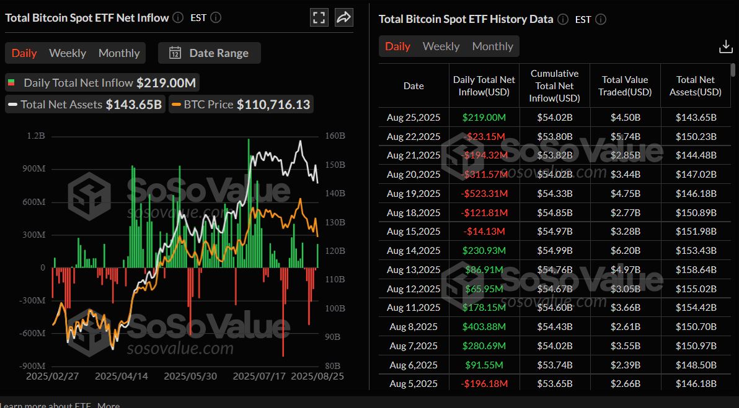Open the info icon beside History Data title
The width and height of the screenshot is (739, 408).
click(x=562, y=19)
